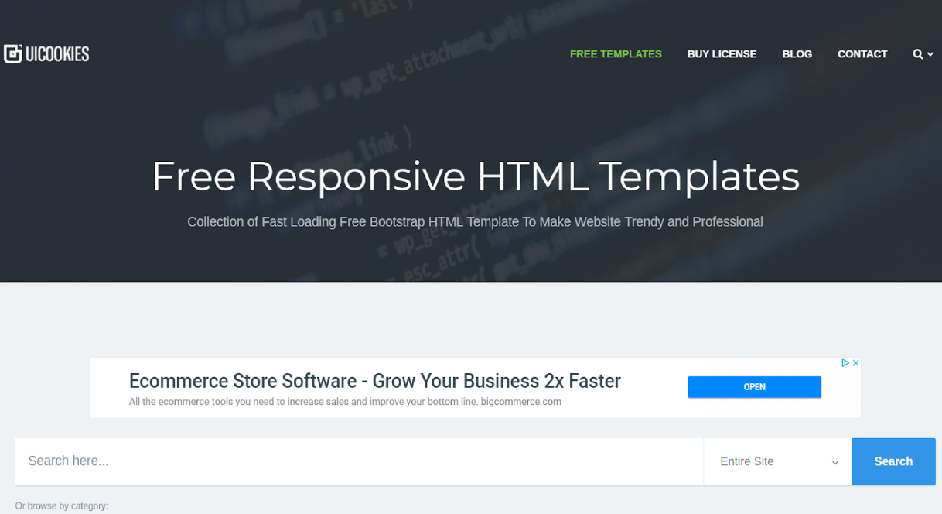Screen dimensions: 942x514
Task: Click the Free Responsive HTML Templates heading
Action: (476, 176)
